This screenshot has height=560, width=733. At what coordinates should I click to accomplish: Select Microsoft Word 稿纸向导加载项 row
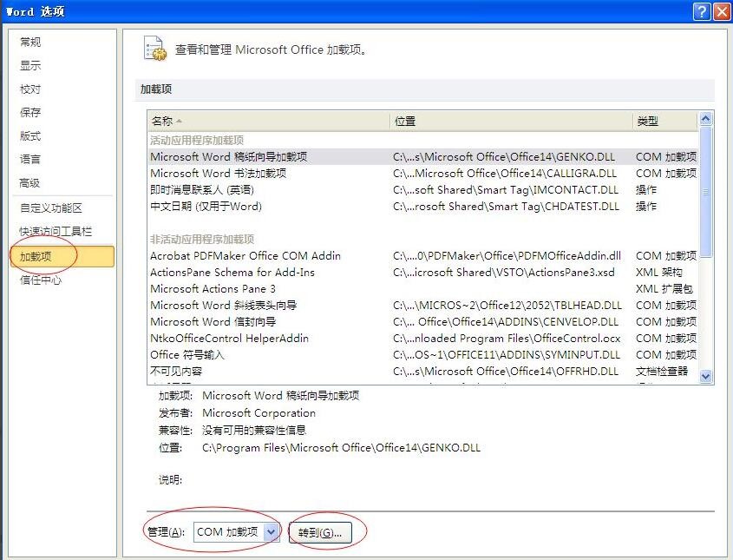click(423, 157)
